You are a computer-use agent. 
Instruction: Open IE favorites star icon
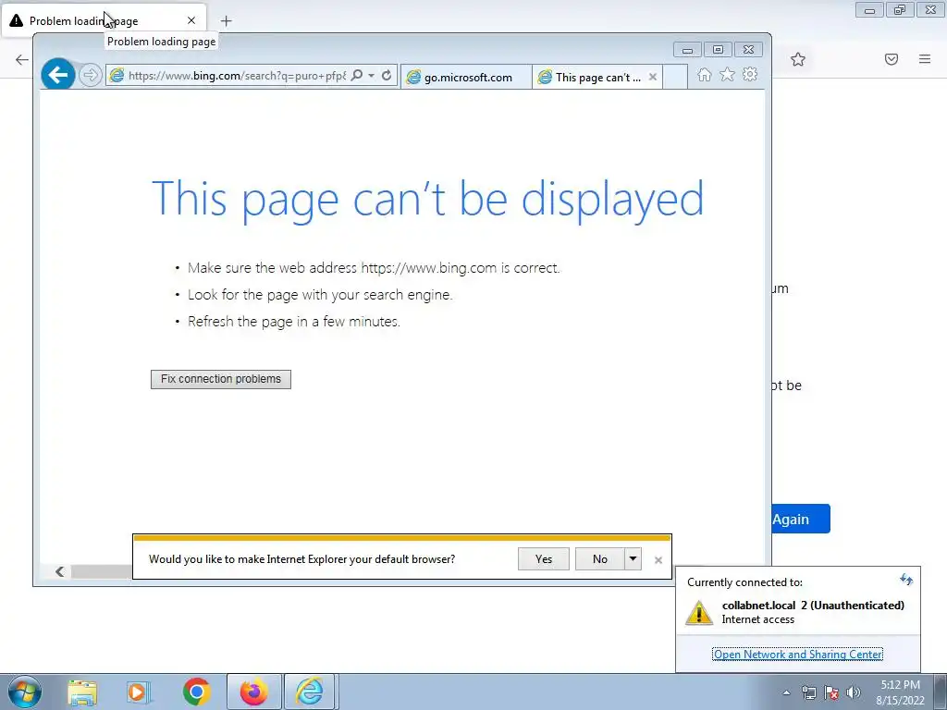727,75
